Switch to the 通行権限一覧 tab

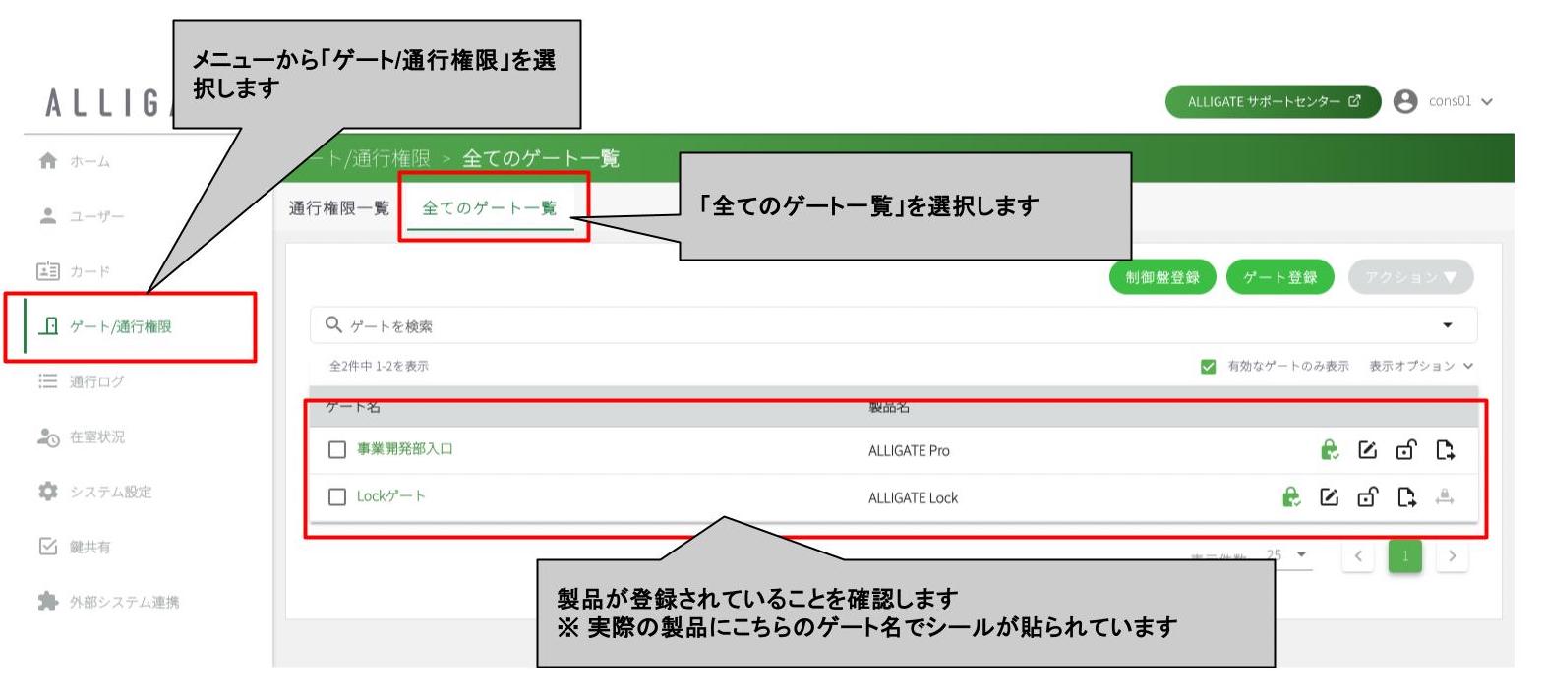339,208
